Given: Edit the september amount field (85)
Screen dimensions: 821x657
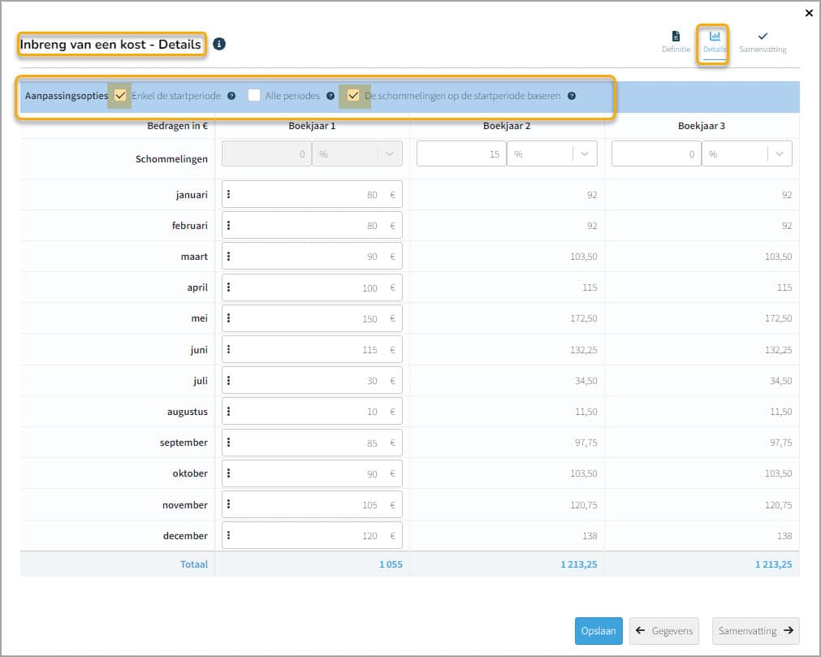Looking at the screenshot, I should [312, 442].
